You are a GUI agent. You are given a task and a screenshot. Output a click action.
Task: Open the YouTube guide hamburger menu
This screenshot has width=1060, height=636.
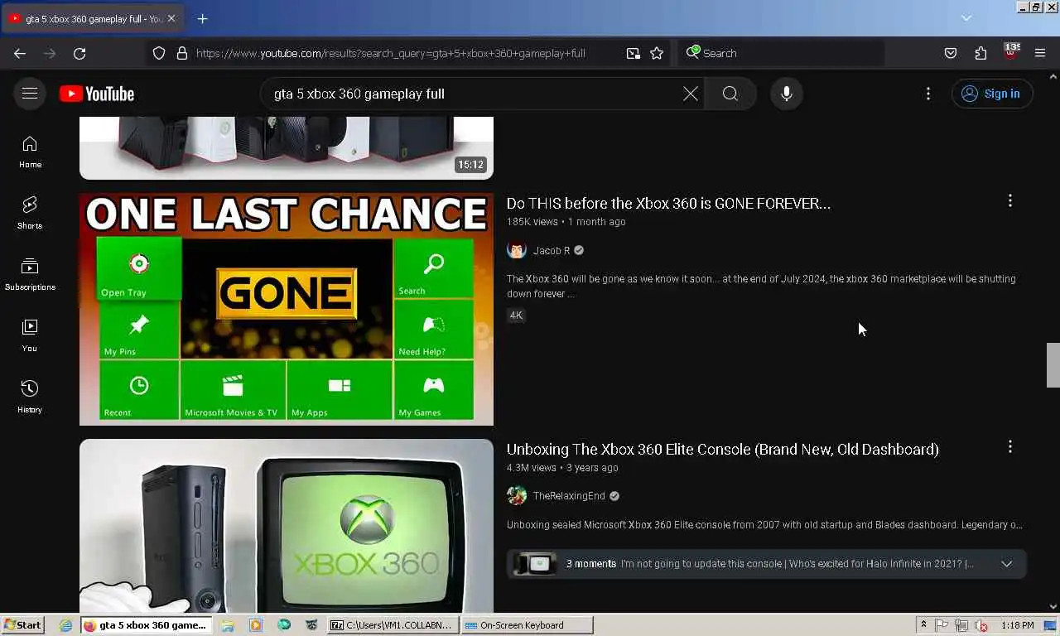(30, 94)
